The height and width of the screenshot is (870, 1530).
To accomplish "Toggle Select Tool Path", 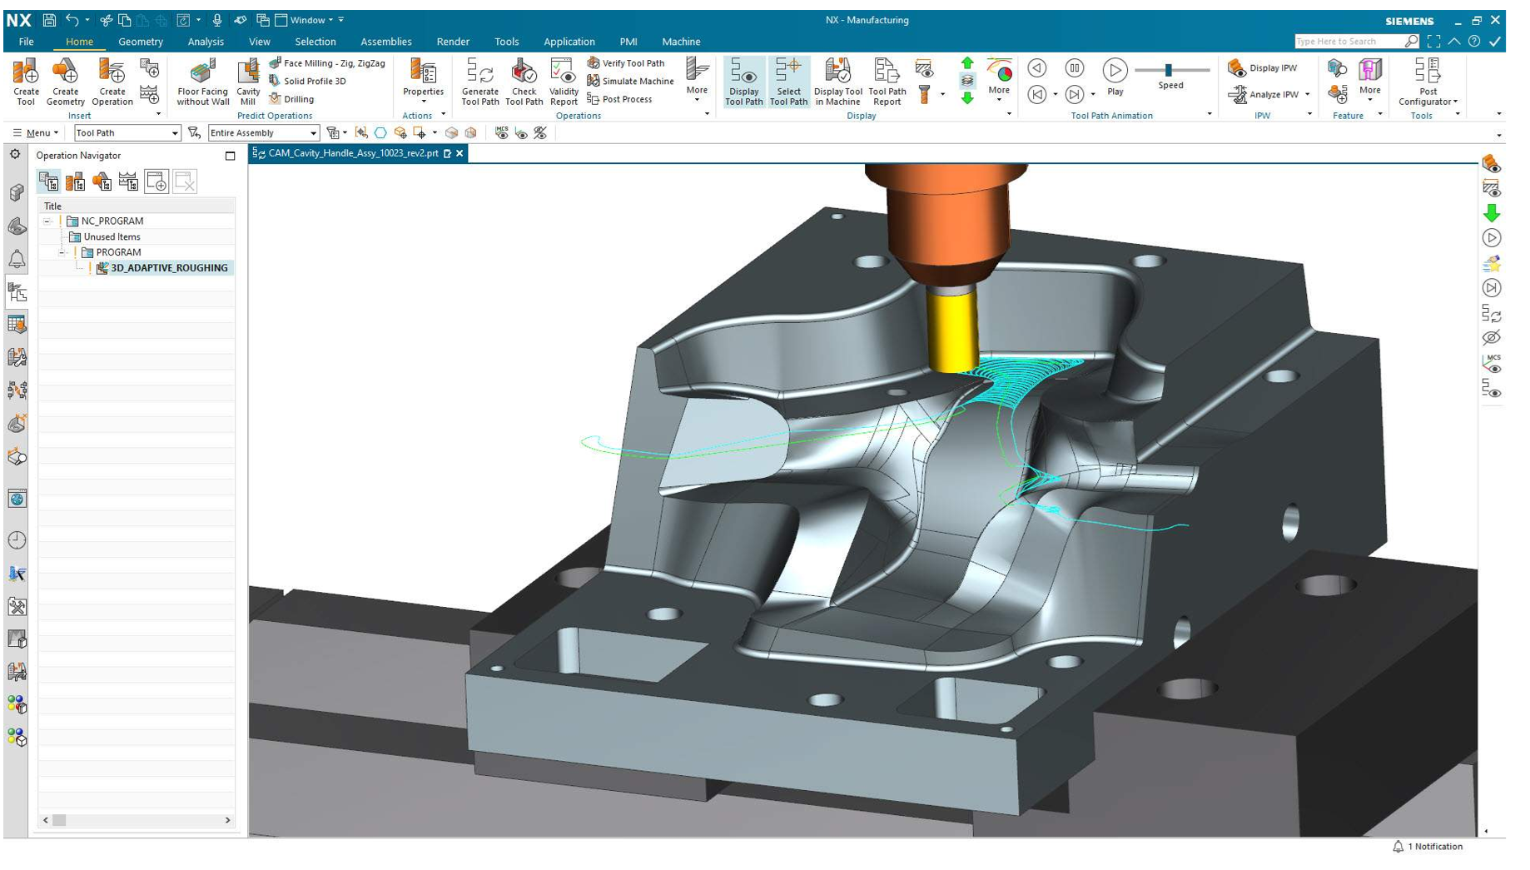I will tap(788, 82).
